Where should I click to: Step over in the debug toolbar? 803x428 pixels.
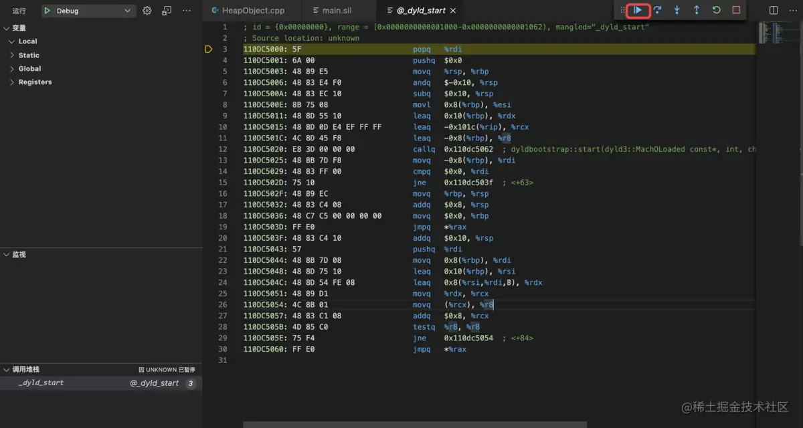[658, 10]
